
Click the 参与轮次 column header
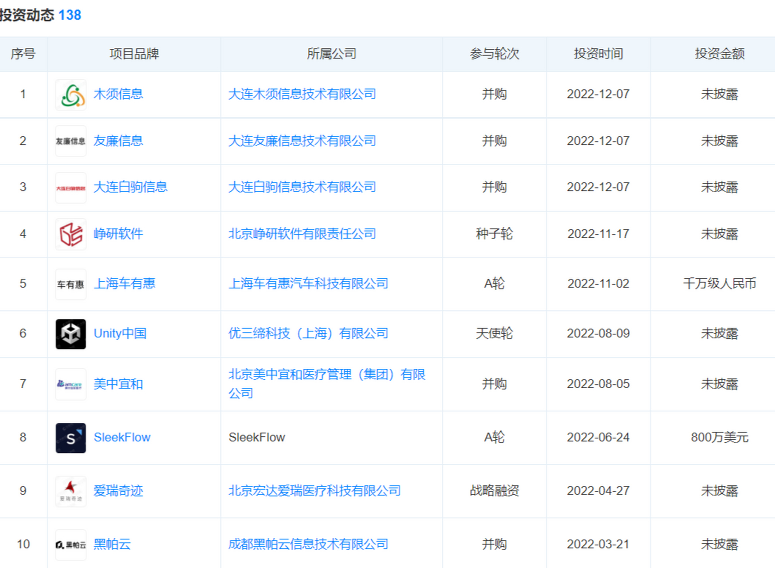coord(494,54)
